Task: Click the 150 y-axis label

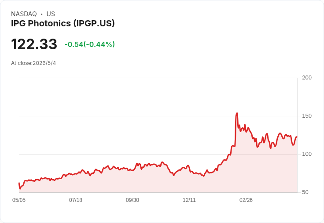Action: tap(307, 116)
